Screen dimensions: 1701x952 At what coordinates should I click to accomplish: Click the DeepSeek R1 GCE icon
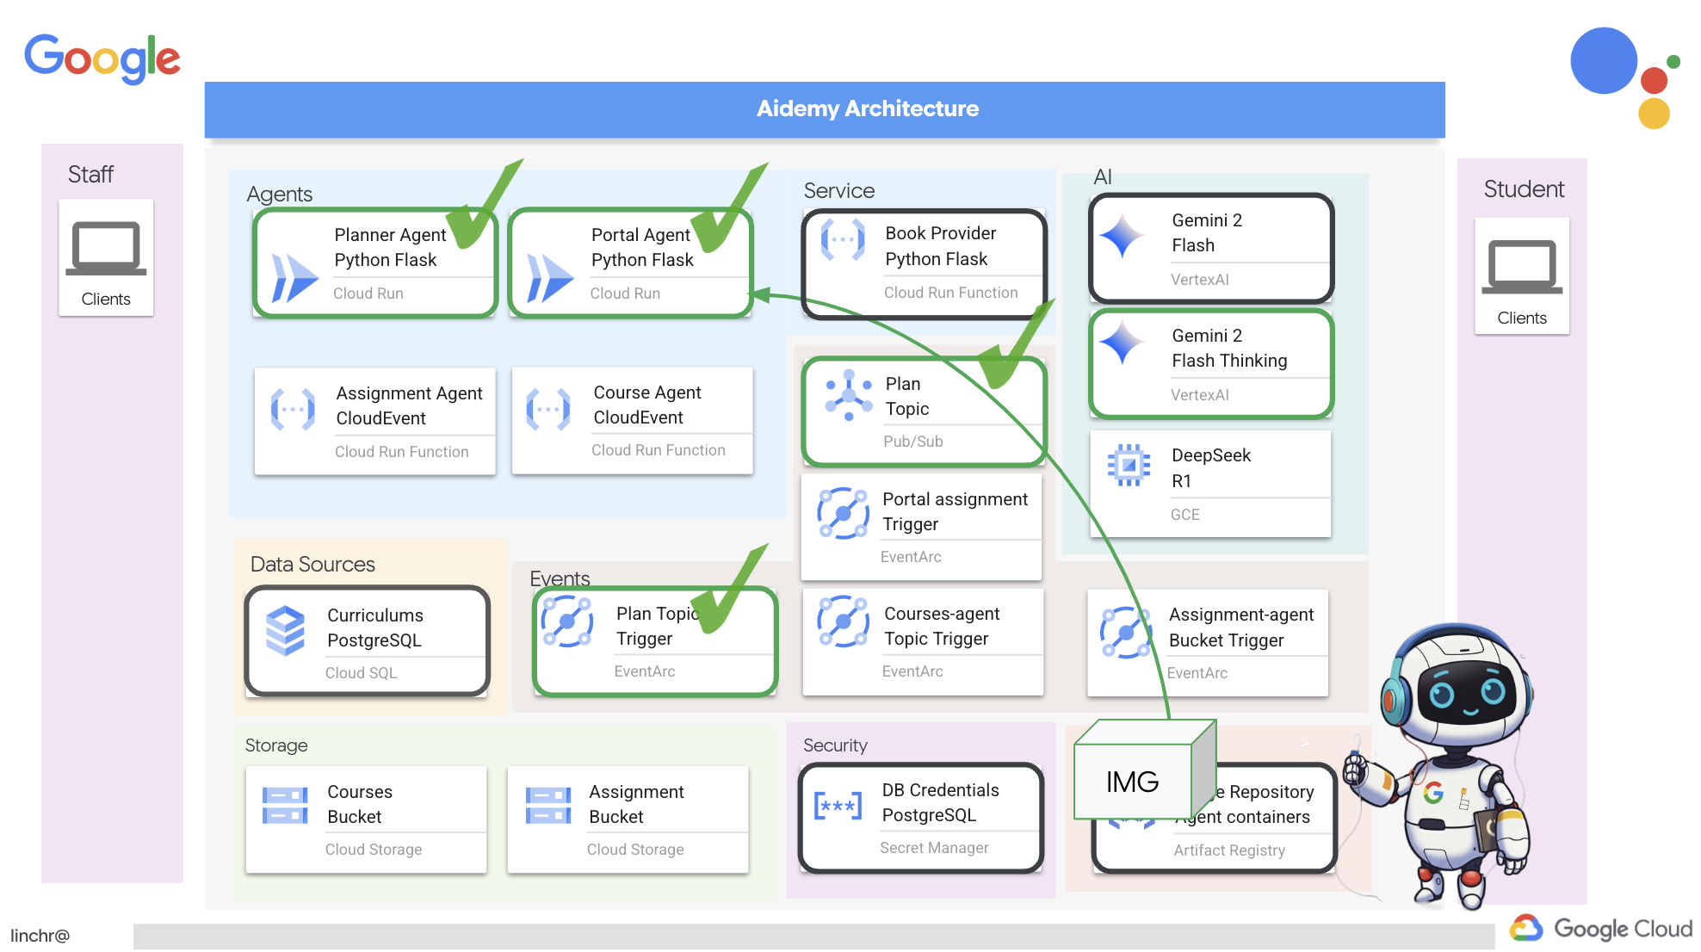[x=1128, y=467]
